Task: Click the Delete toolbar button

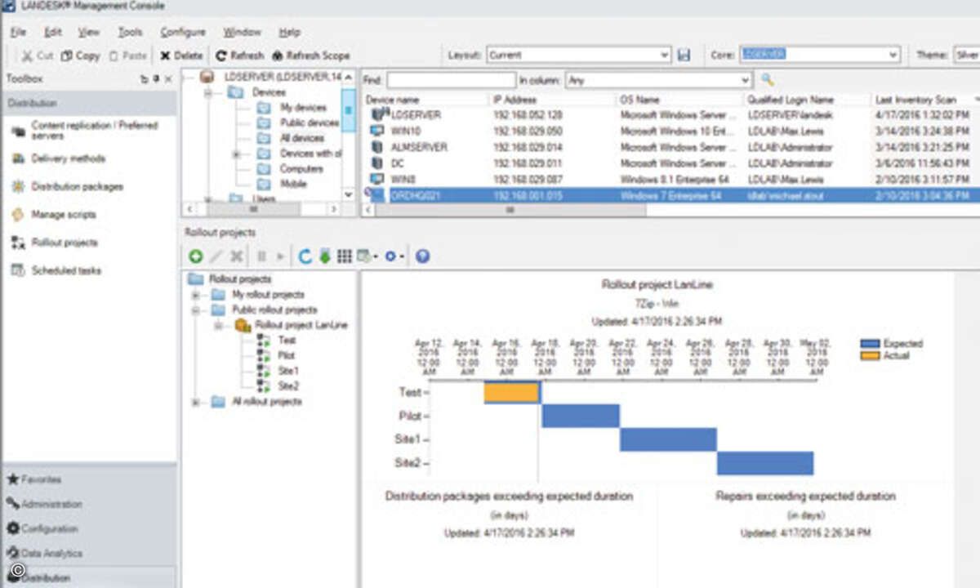Action: click(181, 56)
